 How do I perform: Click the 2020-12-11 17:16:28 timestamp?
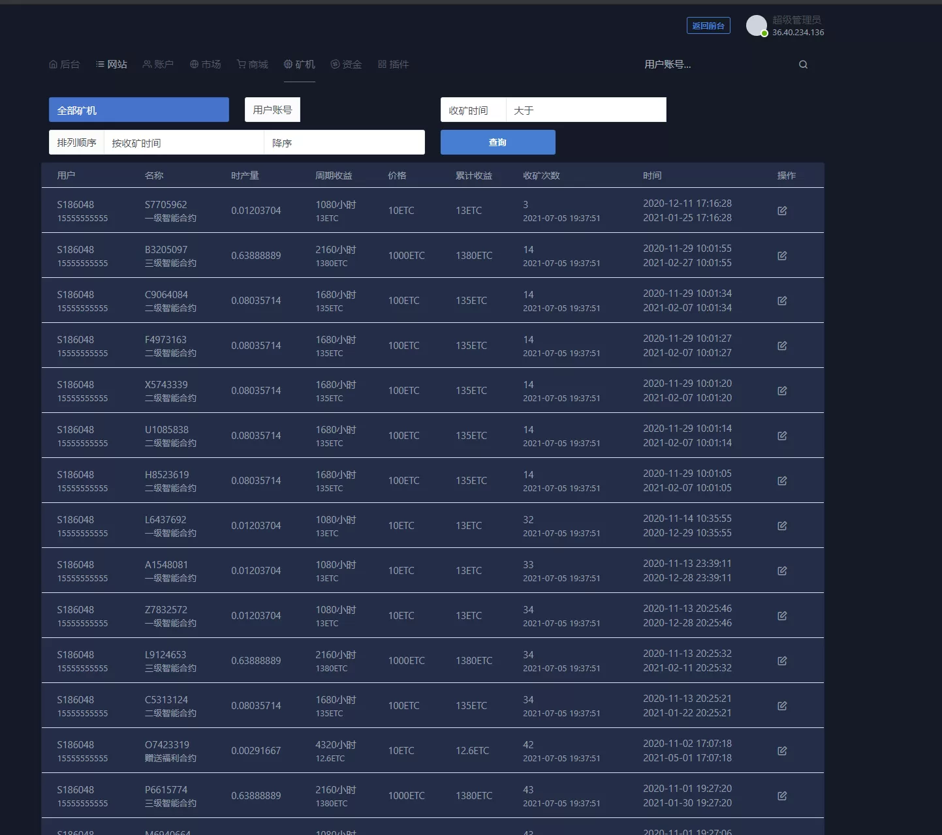[x=687, y=204]
